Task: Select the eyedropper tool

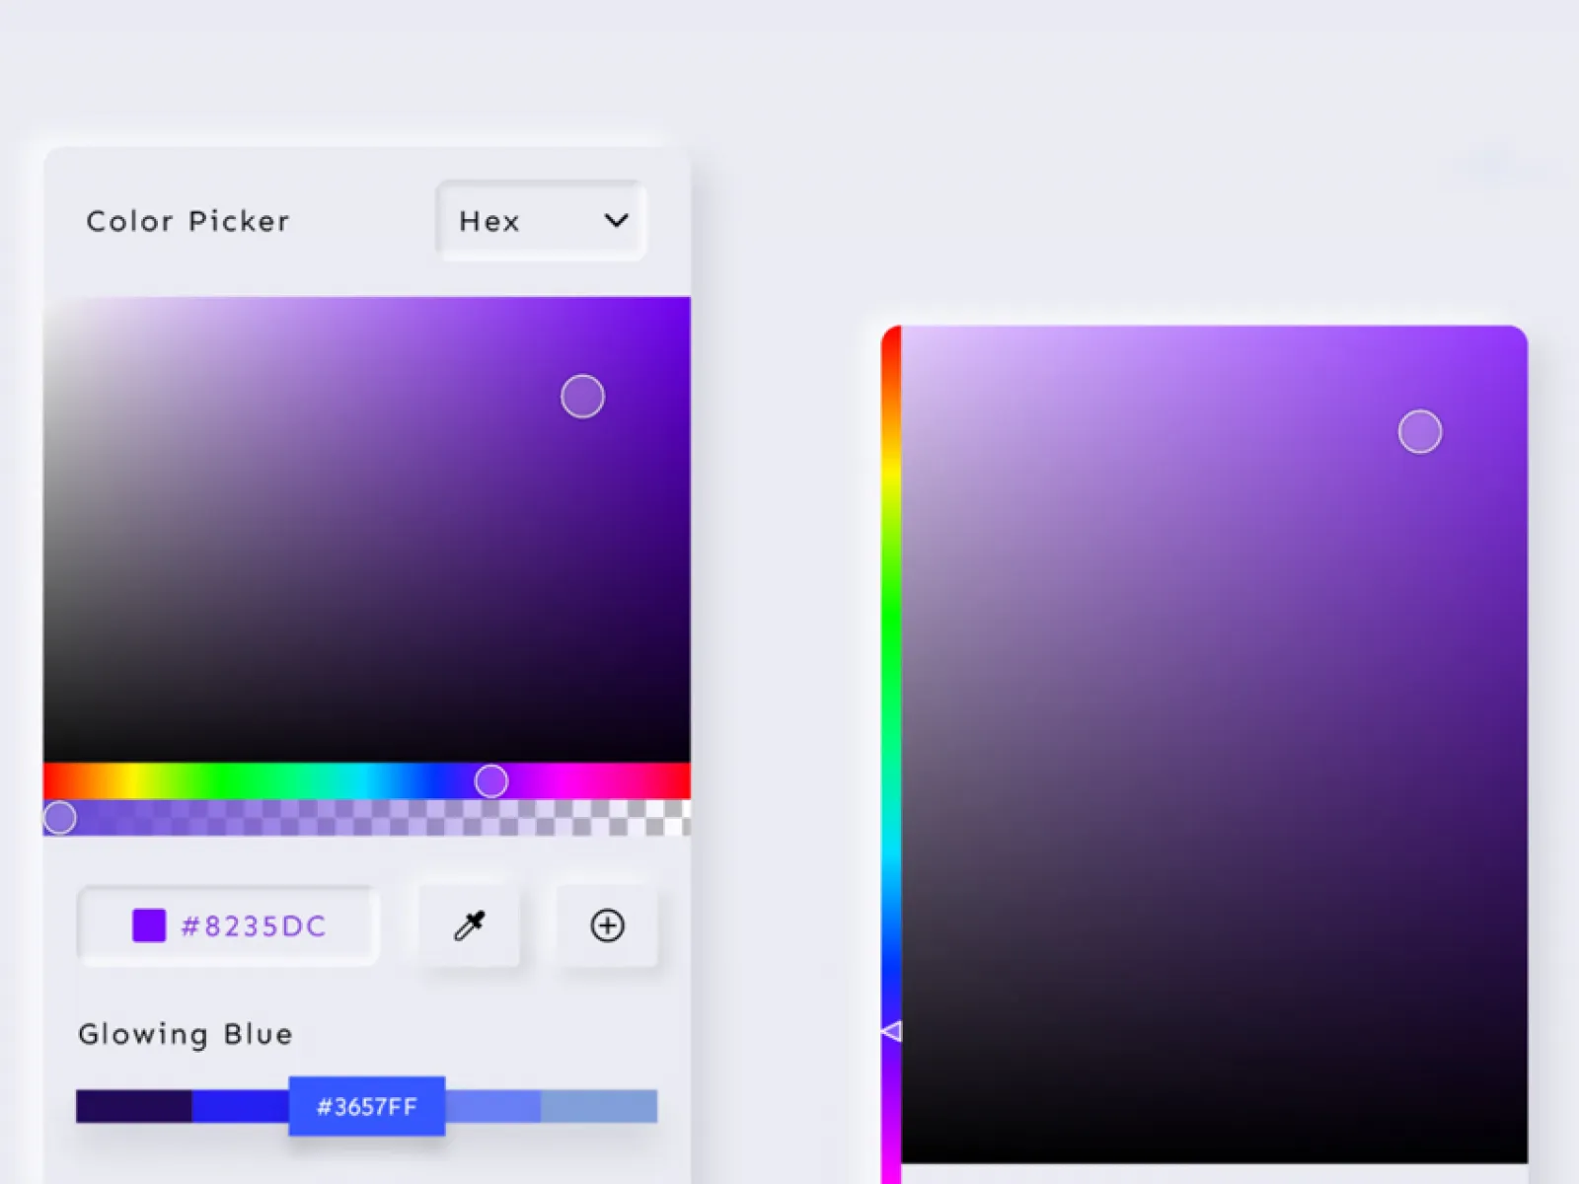Action: [x=470, y=925]
